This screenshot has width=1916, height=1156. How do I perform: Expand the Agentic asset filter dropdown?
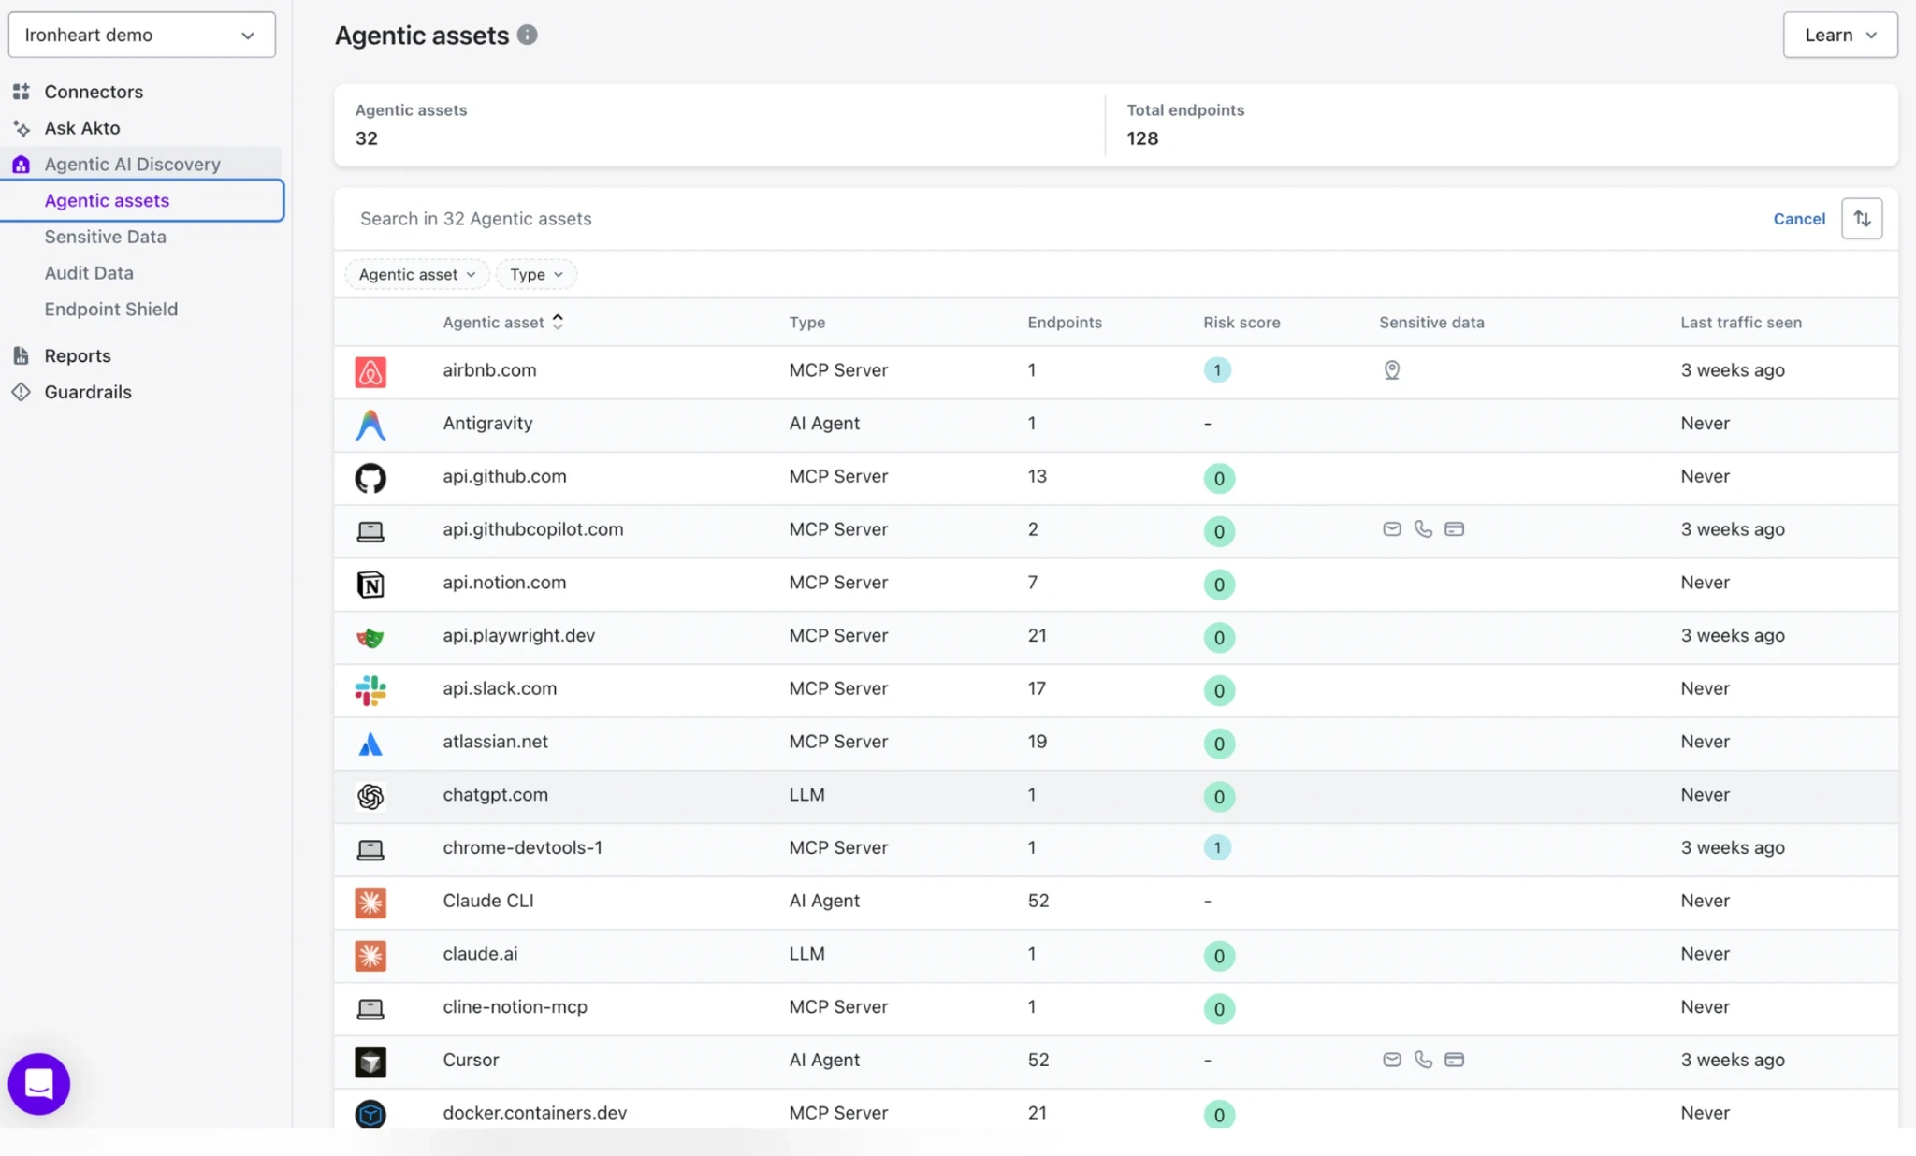(417, 274)
